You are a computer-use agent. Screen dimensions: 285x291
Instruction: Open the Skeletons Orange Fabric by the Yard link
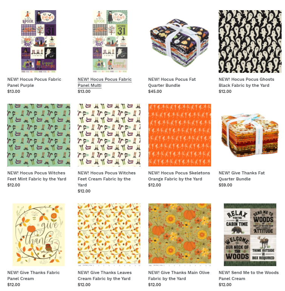tap(179, 176)
